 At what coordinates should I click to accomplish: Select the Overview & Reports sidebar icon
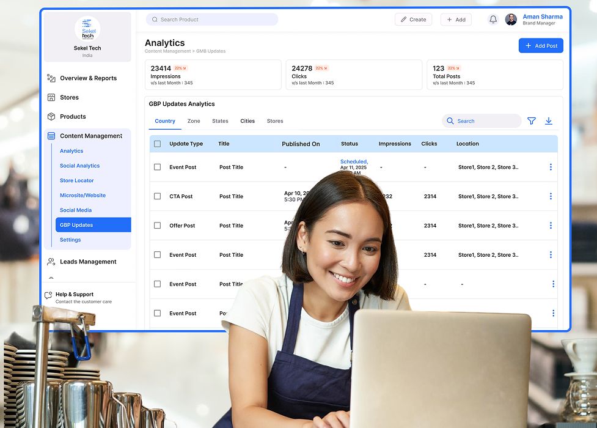(53, 78)
